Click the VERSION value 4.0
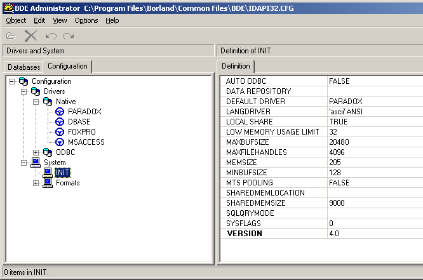The width and height of the screenshot is (423, 280). (x=375, y=234)
